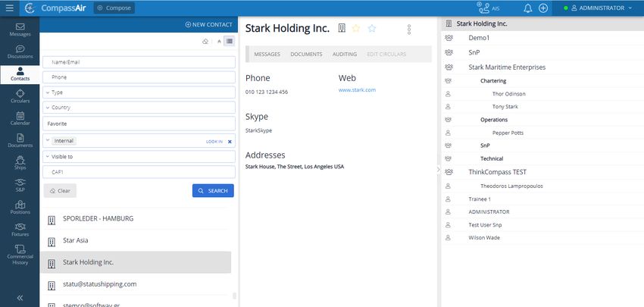Click the plus add icon in header

[543, 8]
